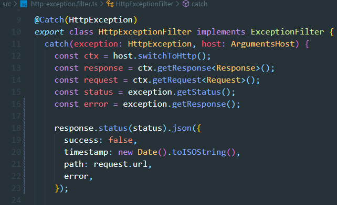Click the method cube icon in breadcrumb
337x205 pixels.
pyautogui.click(x=186, y=4)
